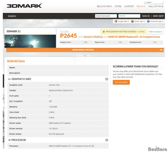Click Scoring Lower Than You Should heading
Image resolution: width=168 pixels, height=152 pixels.
tap(136, 66)
